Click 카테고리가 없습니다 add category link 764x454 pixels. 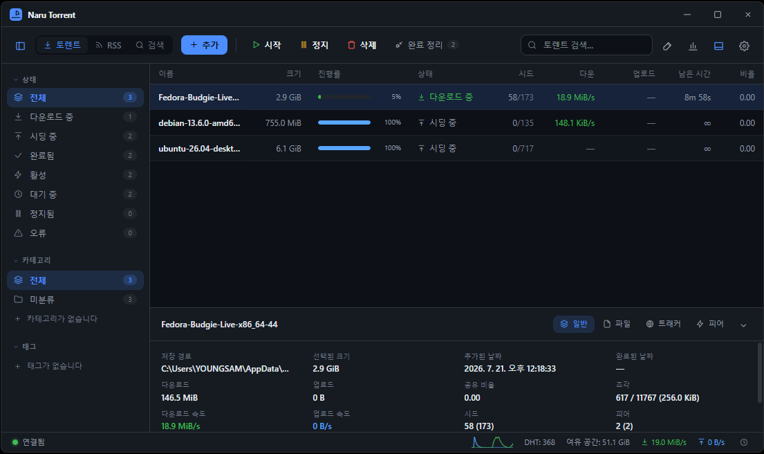[56, 319]
